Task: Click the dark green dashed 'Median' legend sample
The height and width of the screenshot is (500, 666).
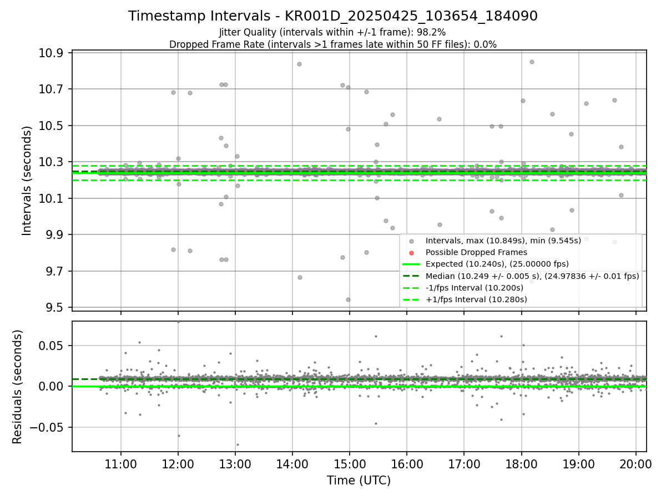Action: pos(411,276)
